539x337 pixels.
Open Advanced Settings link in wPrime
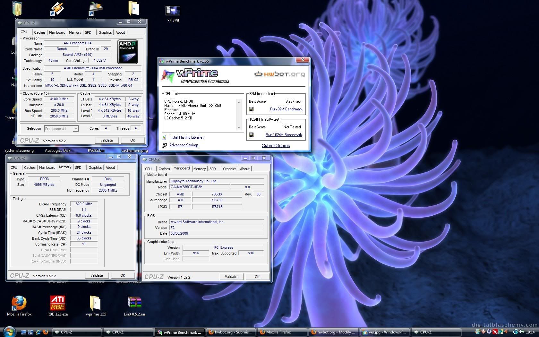(x=184, y=145)
